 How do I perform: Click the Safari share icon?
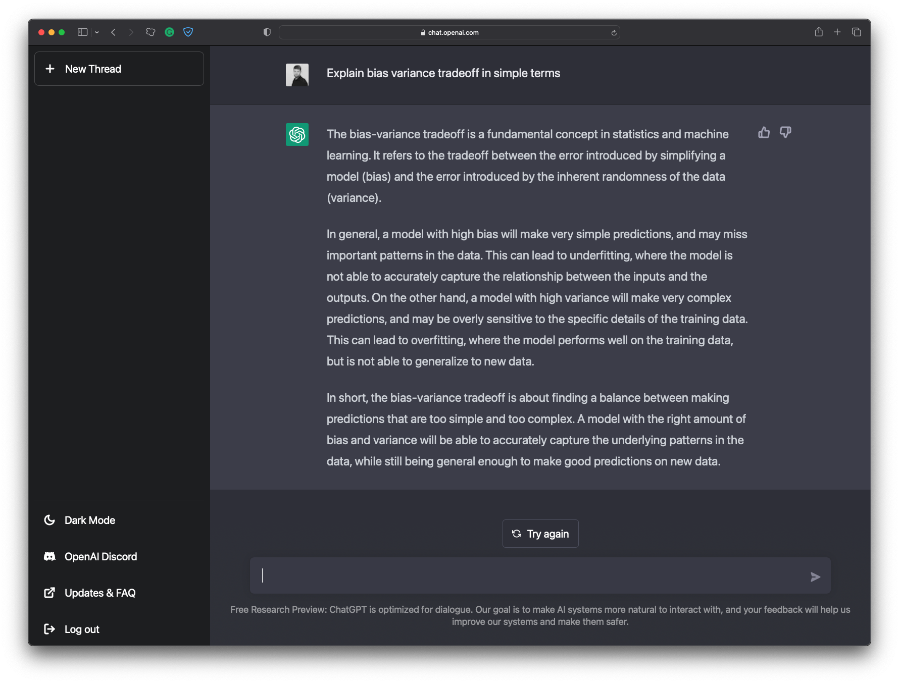[x=819, y=32]
